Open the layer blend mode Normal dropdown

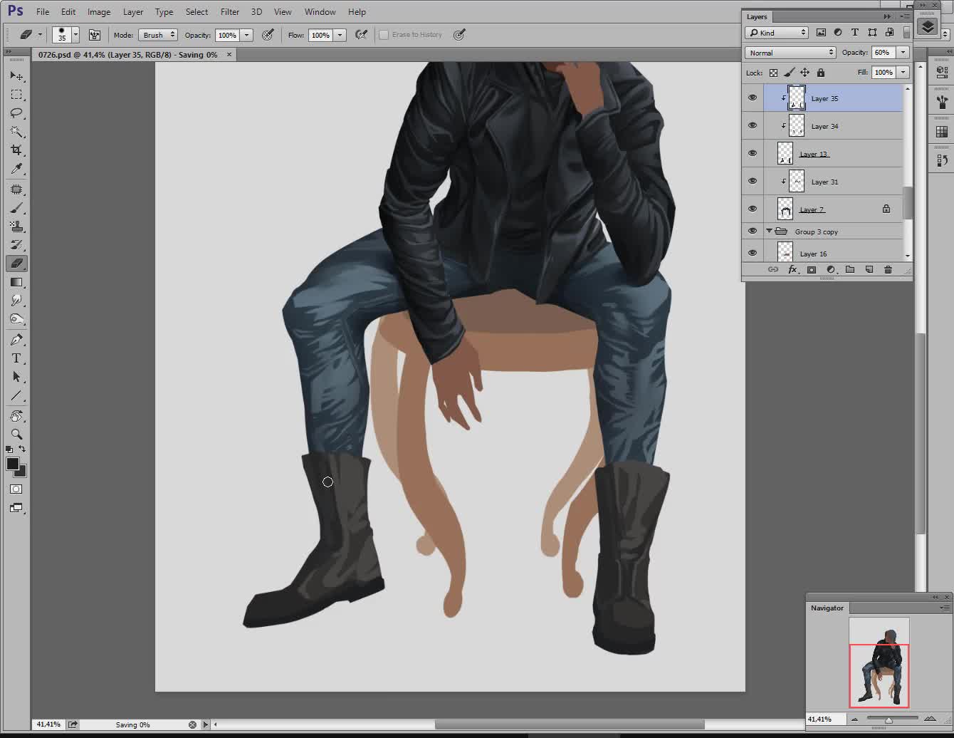coord(790,53)
